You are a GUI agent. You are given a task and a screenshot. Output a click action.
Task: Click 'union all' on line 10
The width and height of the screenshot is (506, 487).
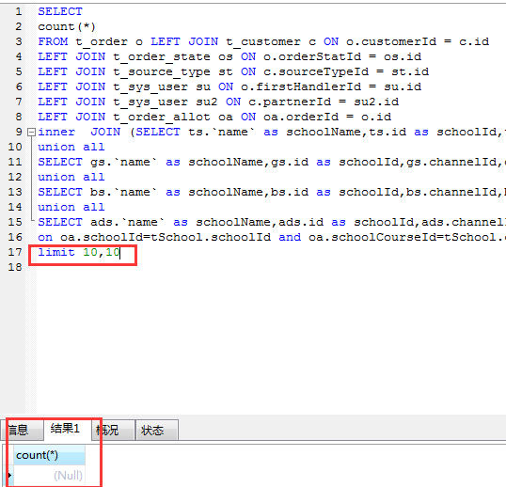(x=71, y=147)
